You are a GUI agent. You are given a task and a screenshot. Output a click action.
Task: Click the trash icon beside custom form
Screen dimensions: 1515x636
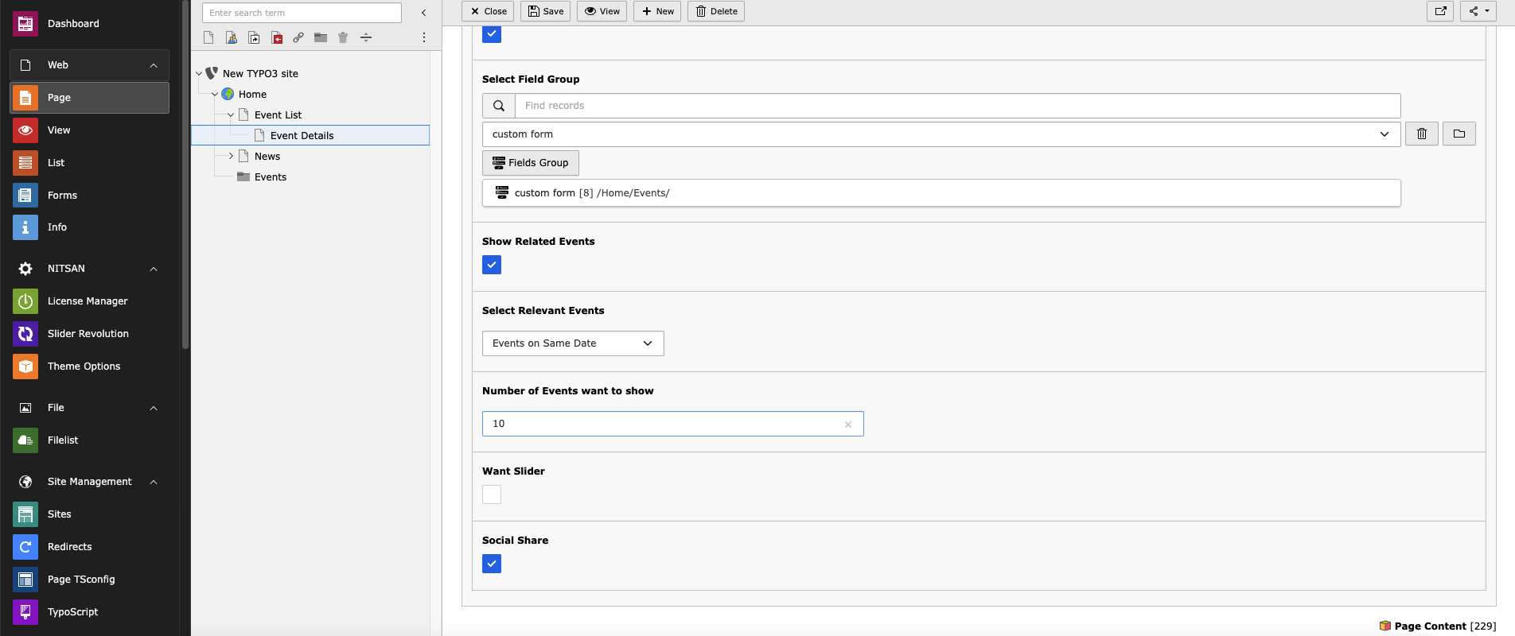(1422, 134)
